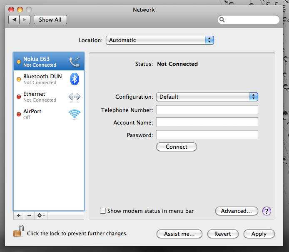
Task: Go back with the left arrow
Action: pyautogui.click(x=14, y=20)
